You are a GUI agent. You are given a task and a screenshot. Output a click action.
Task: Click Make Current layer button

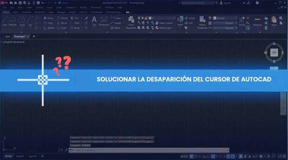pyautogui.click(x=164, y=23)
